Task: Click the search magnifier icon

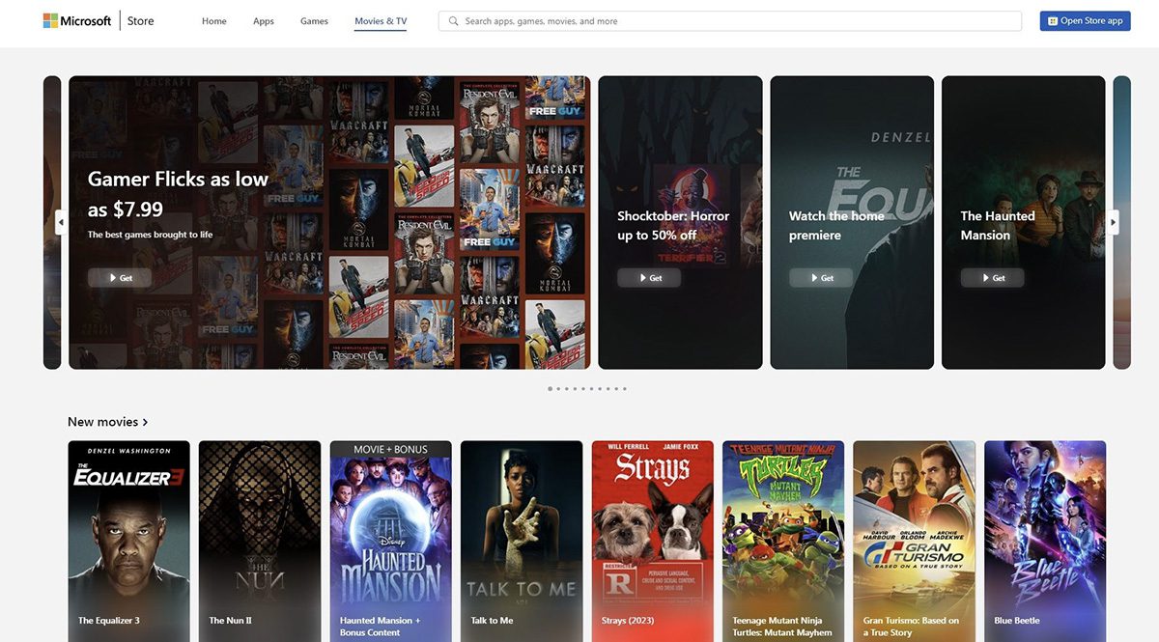Action: 453,21
